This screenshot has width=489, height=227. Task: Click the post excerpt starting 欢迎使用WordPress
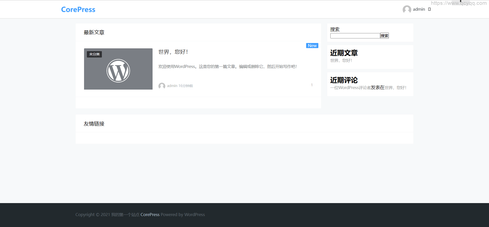(227, 67)
